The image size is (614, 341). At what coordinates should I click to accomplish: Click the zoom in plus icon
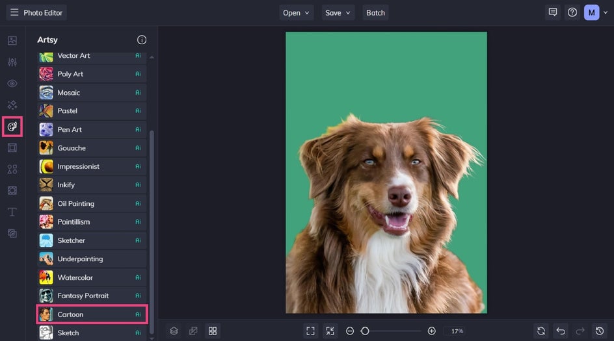click(431, 331)
